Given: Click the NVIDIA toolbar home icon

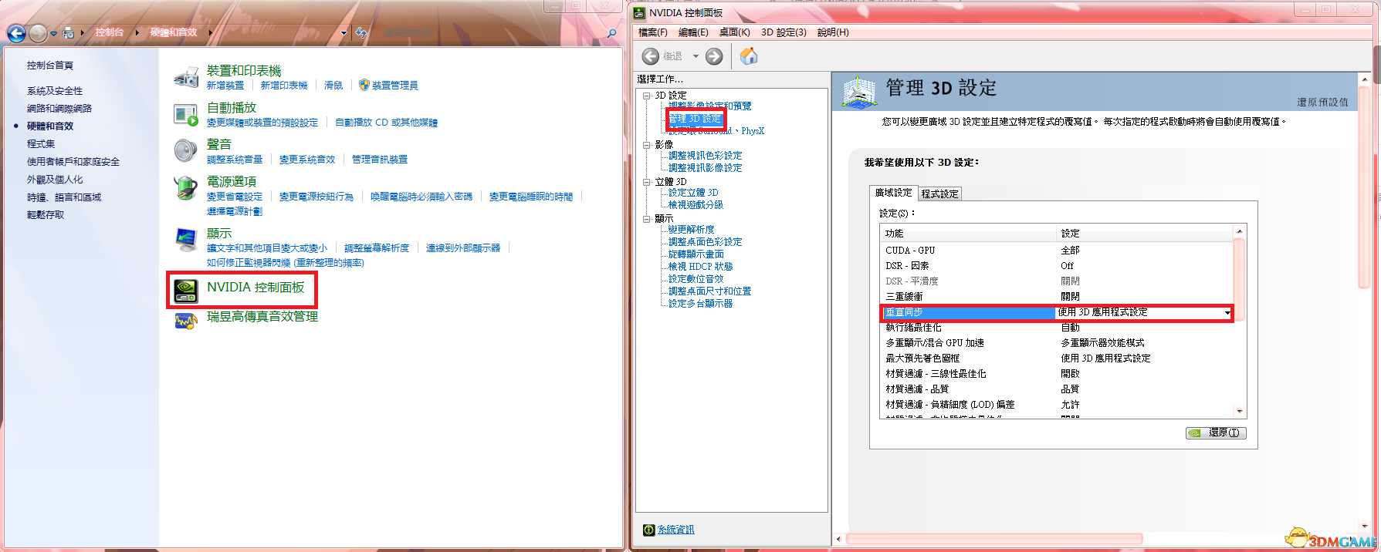Looking at the screenshot, I should coord(749,56).
